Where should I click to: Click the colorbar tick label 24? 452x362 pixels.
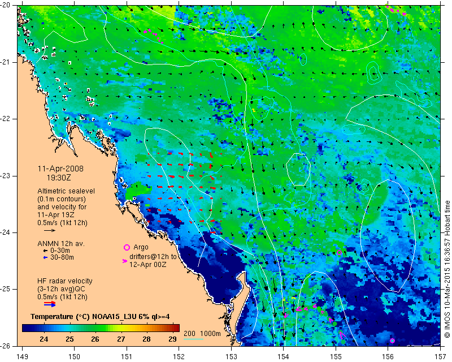pos(44,339)
